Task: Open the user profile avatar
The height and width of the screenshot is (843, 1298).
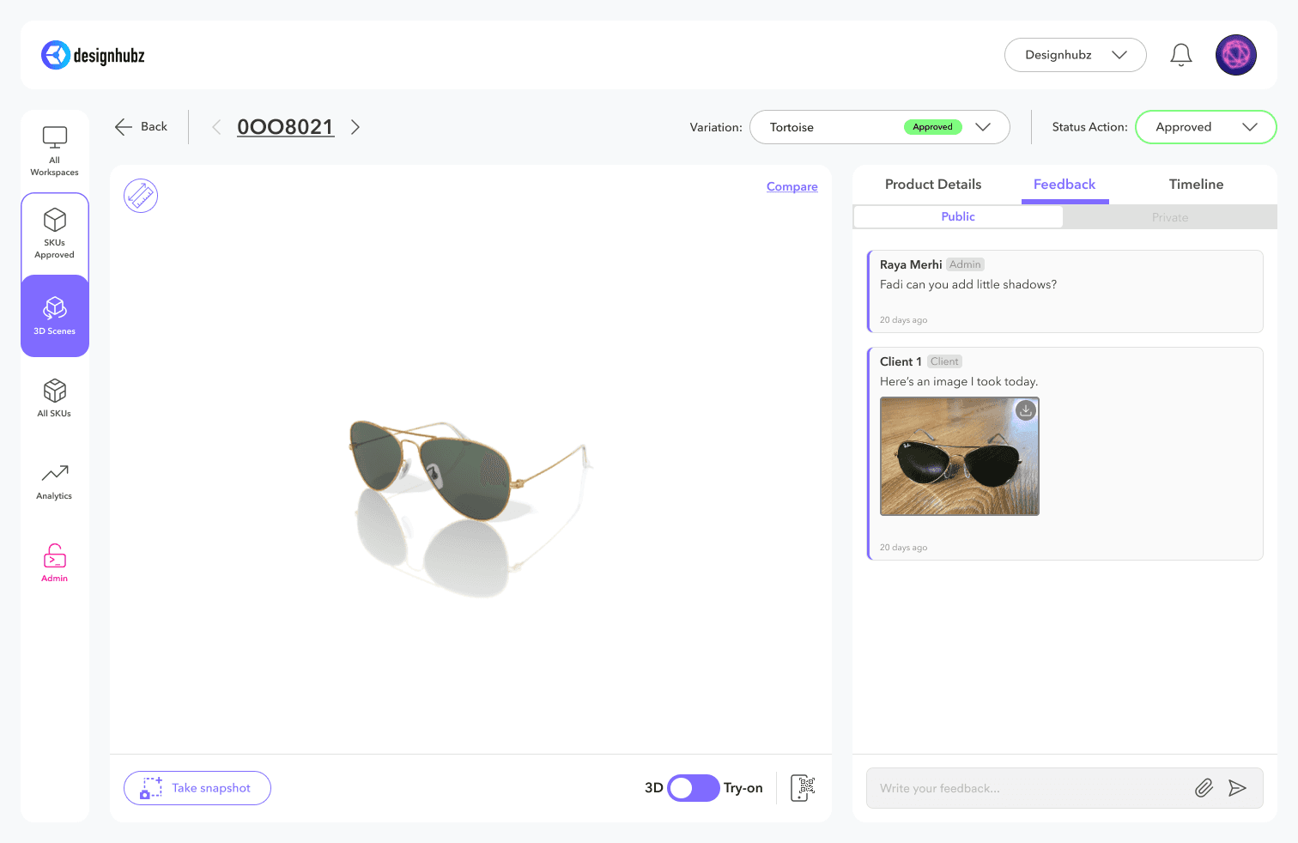Action: point(1236,55)
